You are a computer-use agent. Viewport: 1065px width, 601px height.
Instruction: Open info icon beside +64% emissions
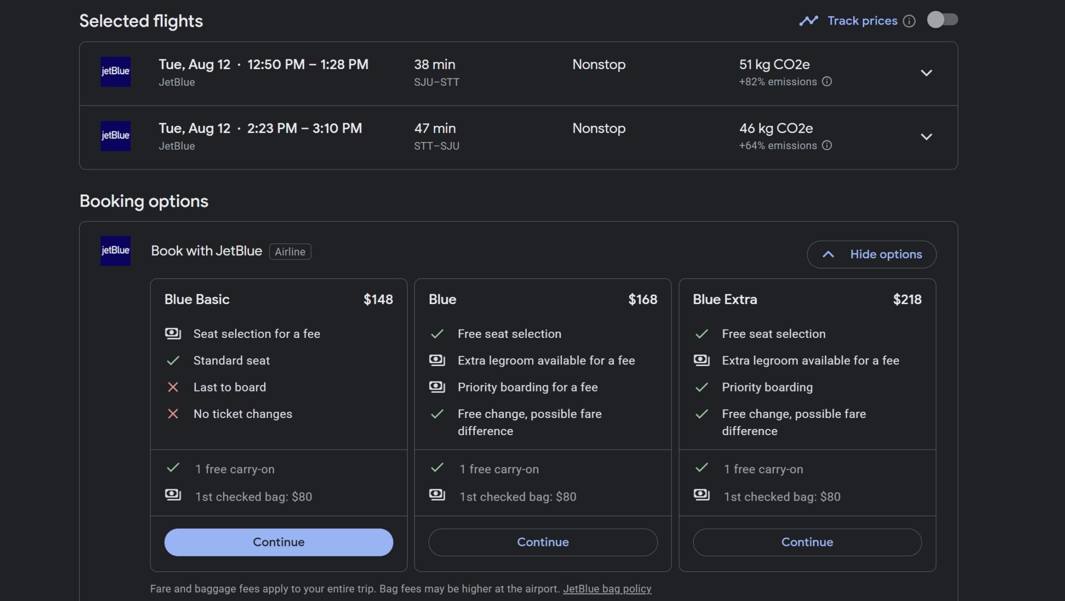point(827,146)
